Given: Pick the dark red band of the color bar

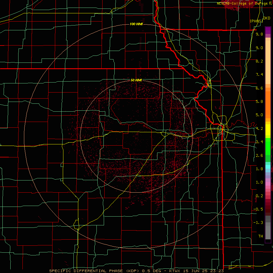Looking at the screenshot, I should tap(268, 207).
